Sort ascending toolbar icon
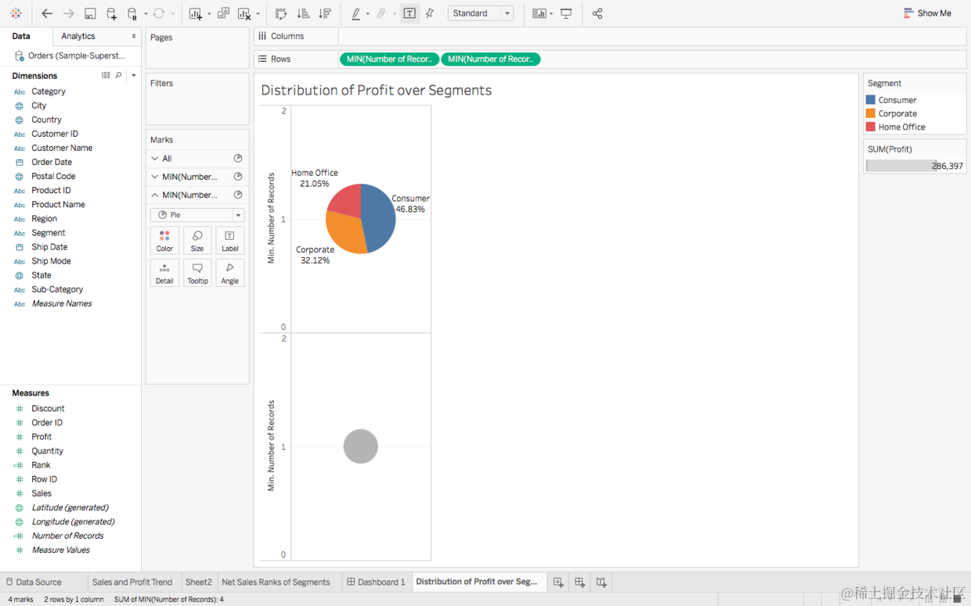 [303, 13]
